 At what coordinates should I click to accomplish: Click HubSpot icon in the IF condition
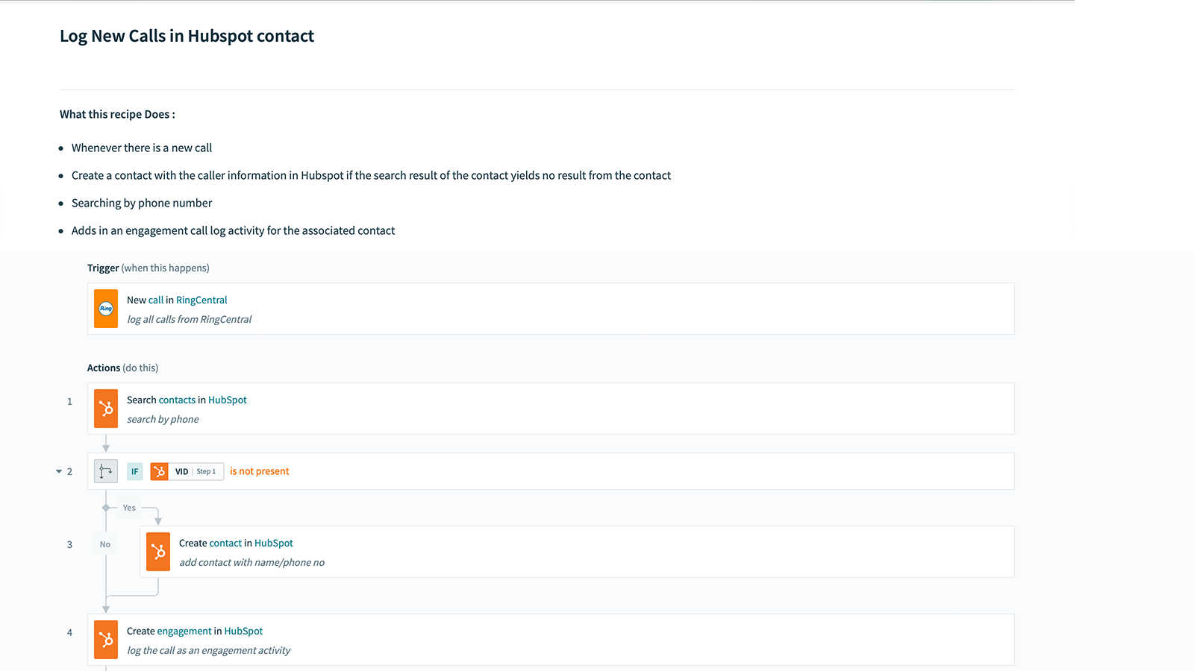[x=159, y=471]
